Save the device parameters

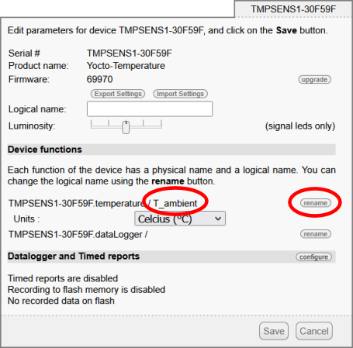[274, 331]
